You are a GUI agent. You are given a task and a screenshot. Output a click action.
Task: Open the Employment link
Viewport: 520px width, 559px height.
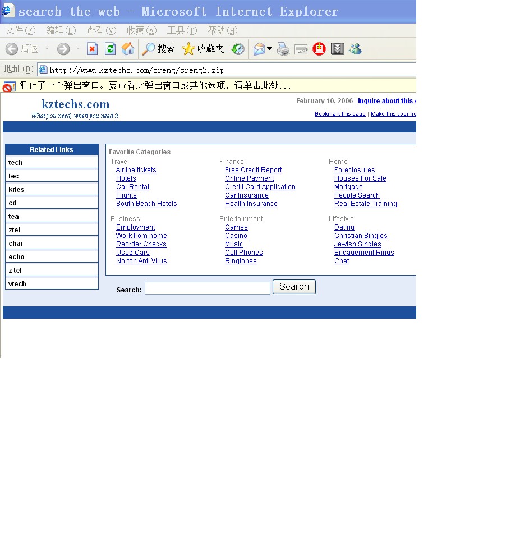(x=135, y=227)
